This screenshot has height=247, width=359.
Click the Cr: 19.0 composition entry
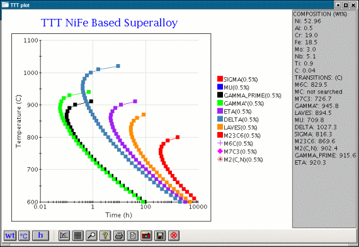(x=306, y=35)
